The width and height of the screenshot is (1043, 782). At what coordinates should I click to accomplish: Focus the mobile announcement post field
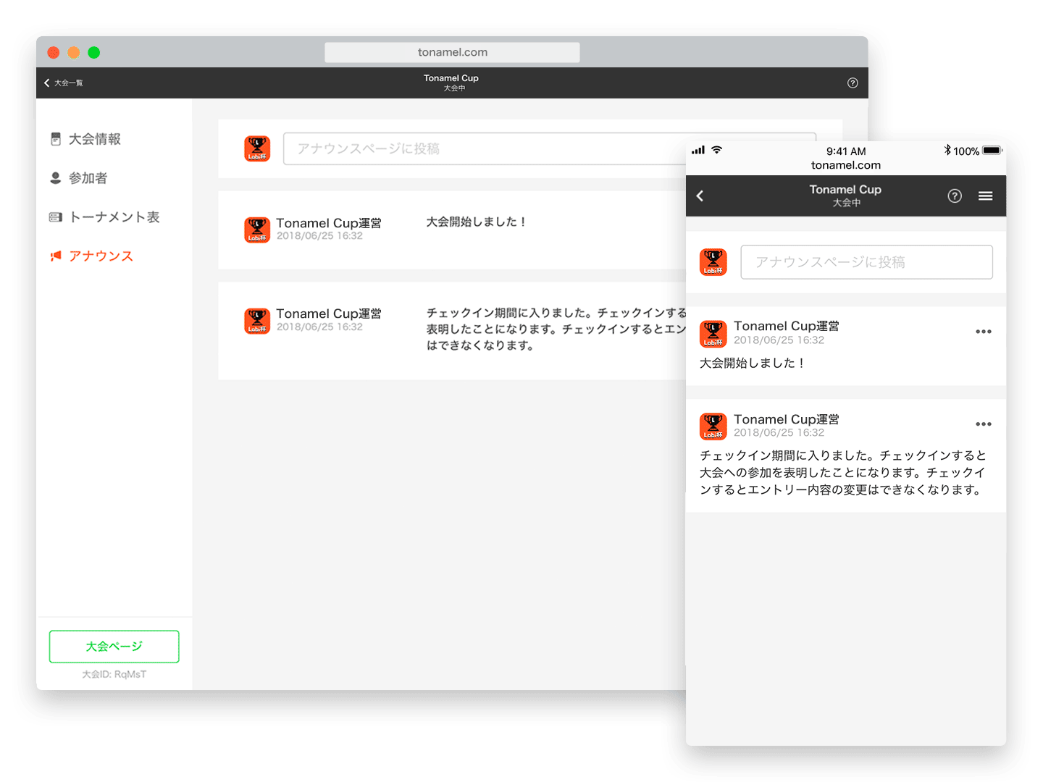click(866, 262)
